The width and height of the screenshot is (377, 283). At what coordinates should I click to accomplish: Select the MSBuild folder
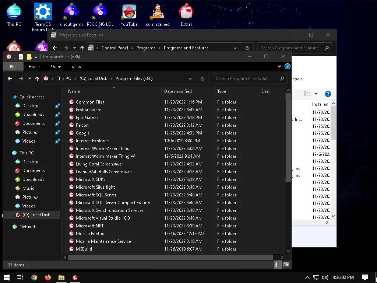click(x=84, y=249)
